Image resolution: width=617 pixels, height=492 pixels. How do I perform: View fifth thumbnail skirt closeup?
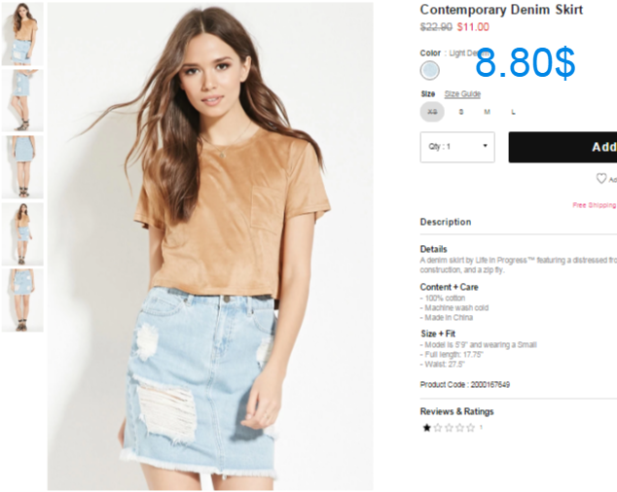[x=22, y=300]
